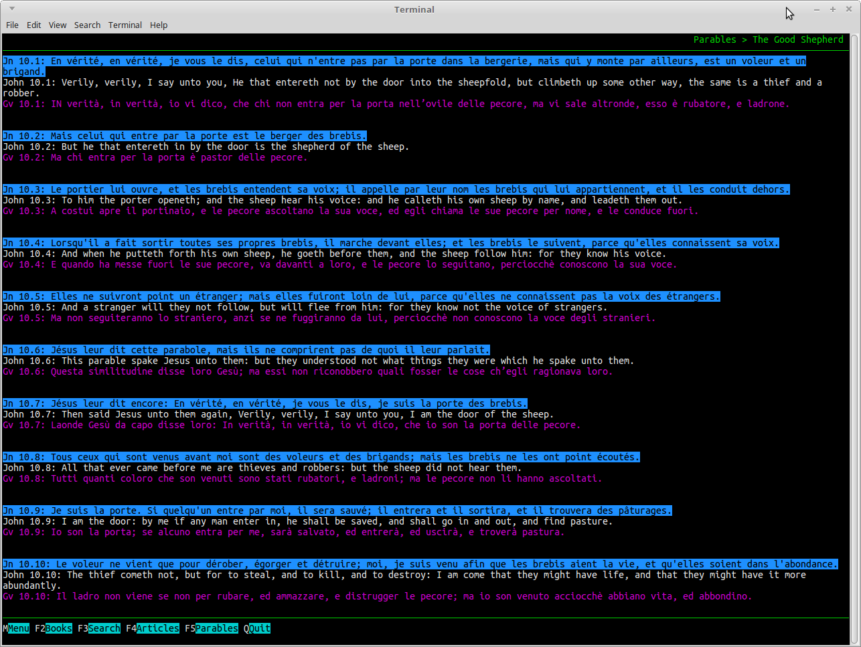
Task: Select the F3 Search button in bottom bar
Action: click(99, 628)
